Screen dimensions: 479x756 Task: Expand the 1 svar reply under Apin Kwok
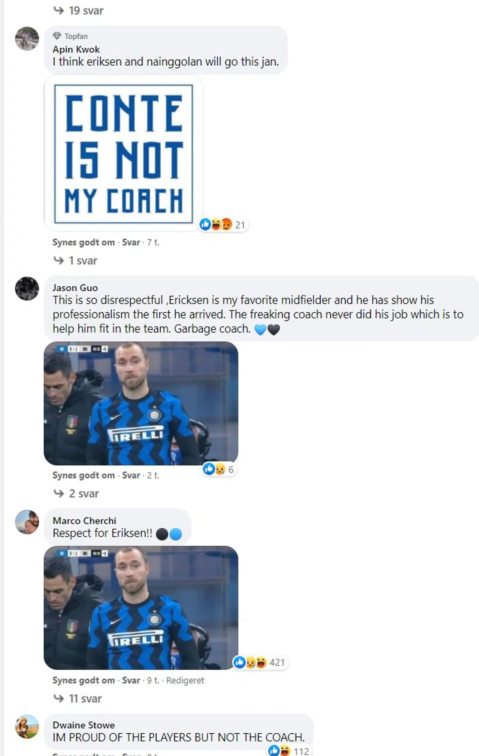[76, 260]
